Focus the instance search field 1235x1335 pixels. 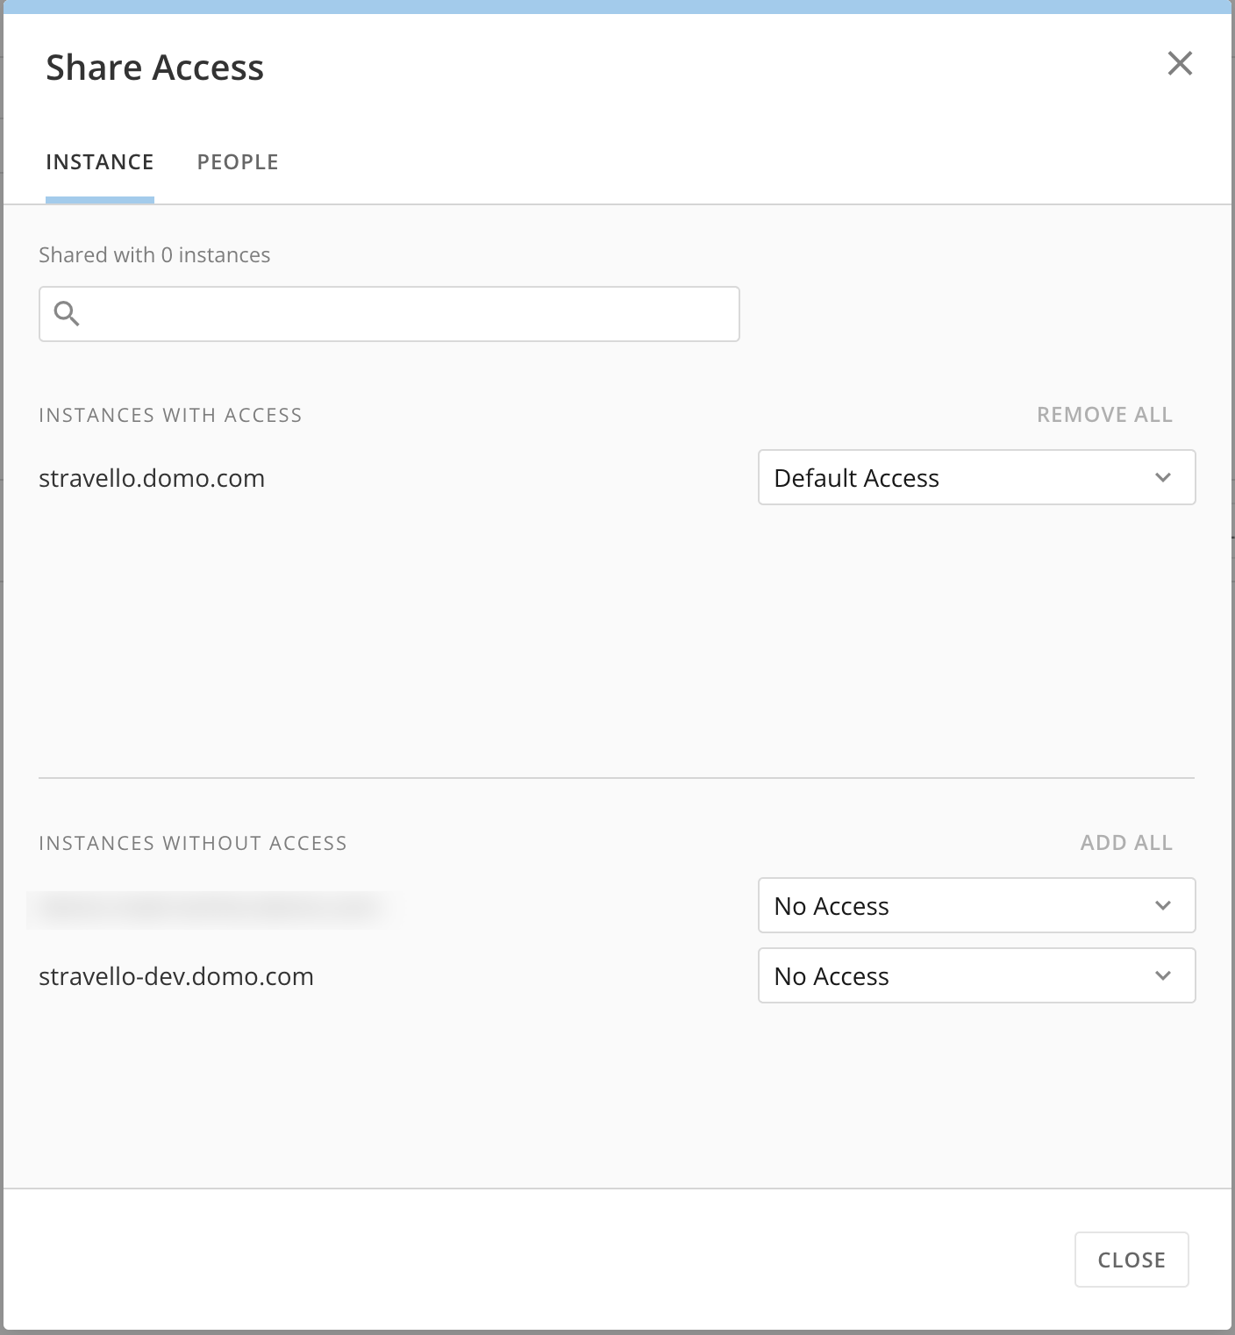click(x=403, y=314)
